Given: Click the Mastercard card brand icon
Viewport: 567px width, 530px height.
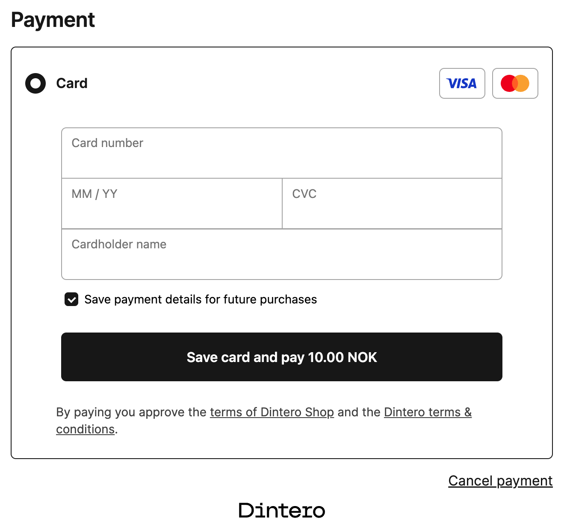Looking at the screenshot, I should click(x=515, y=83).
